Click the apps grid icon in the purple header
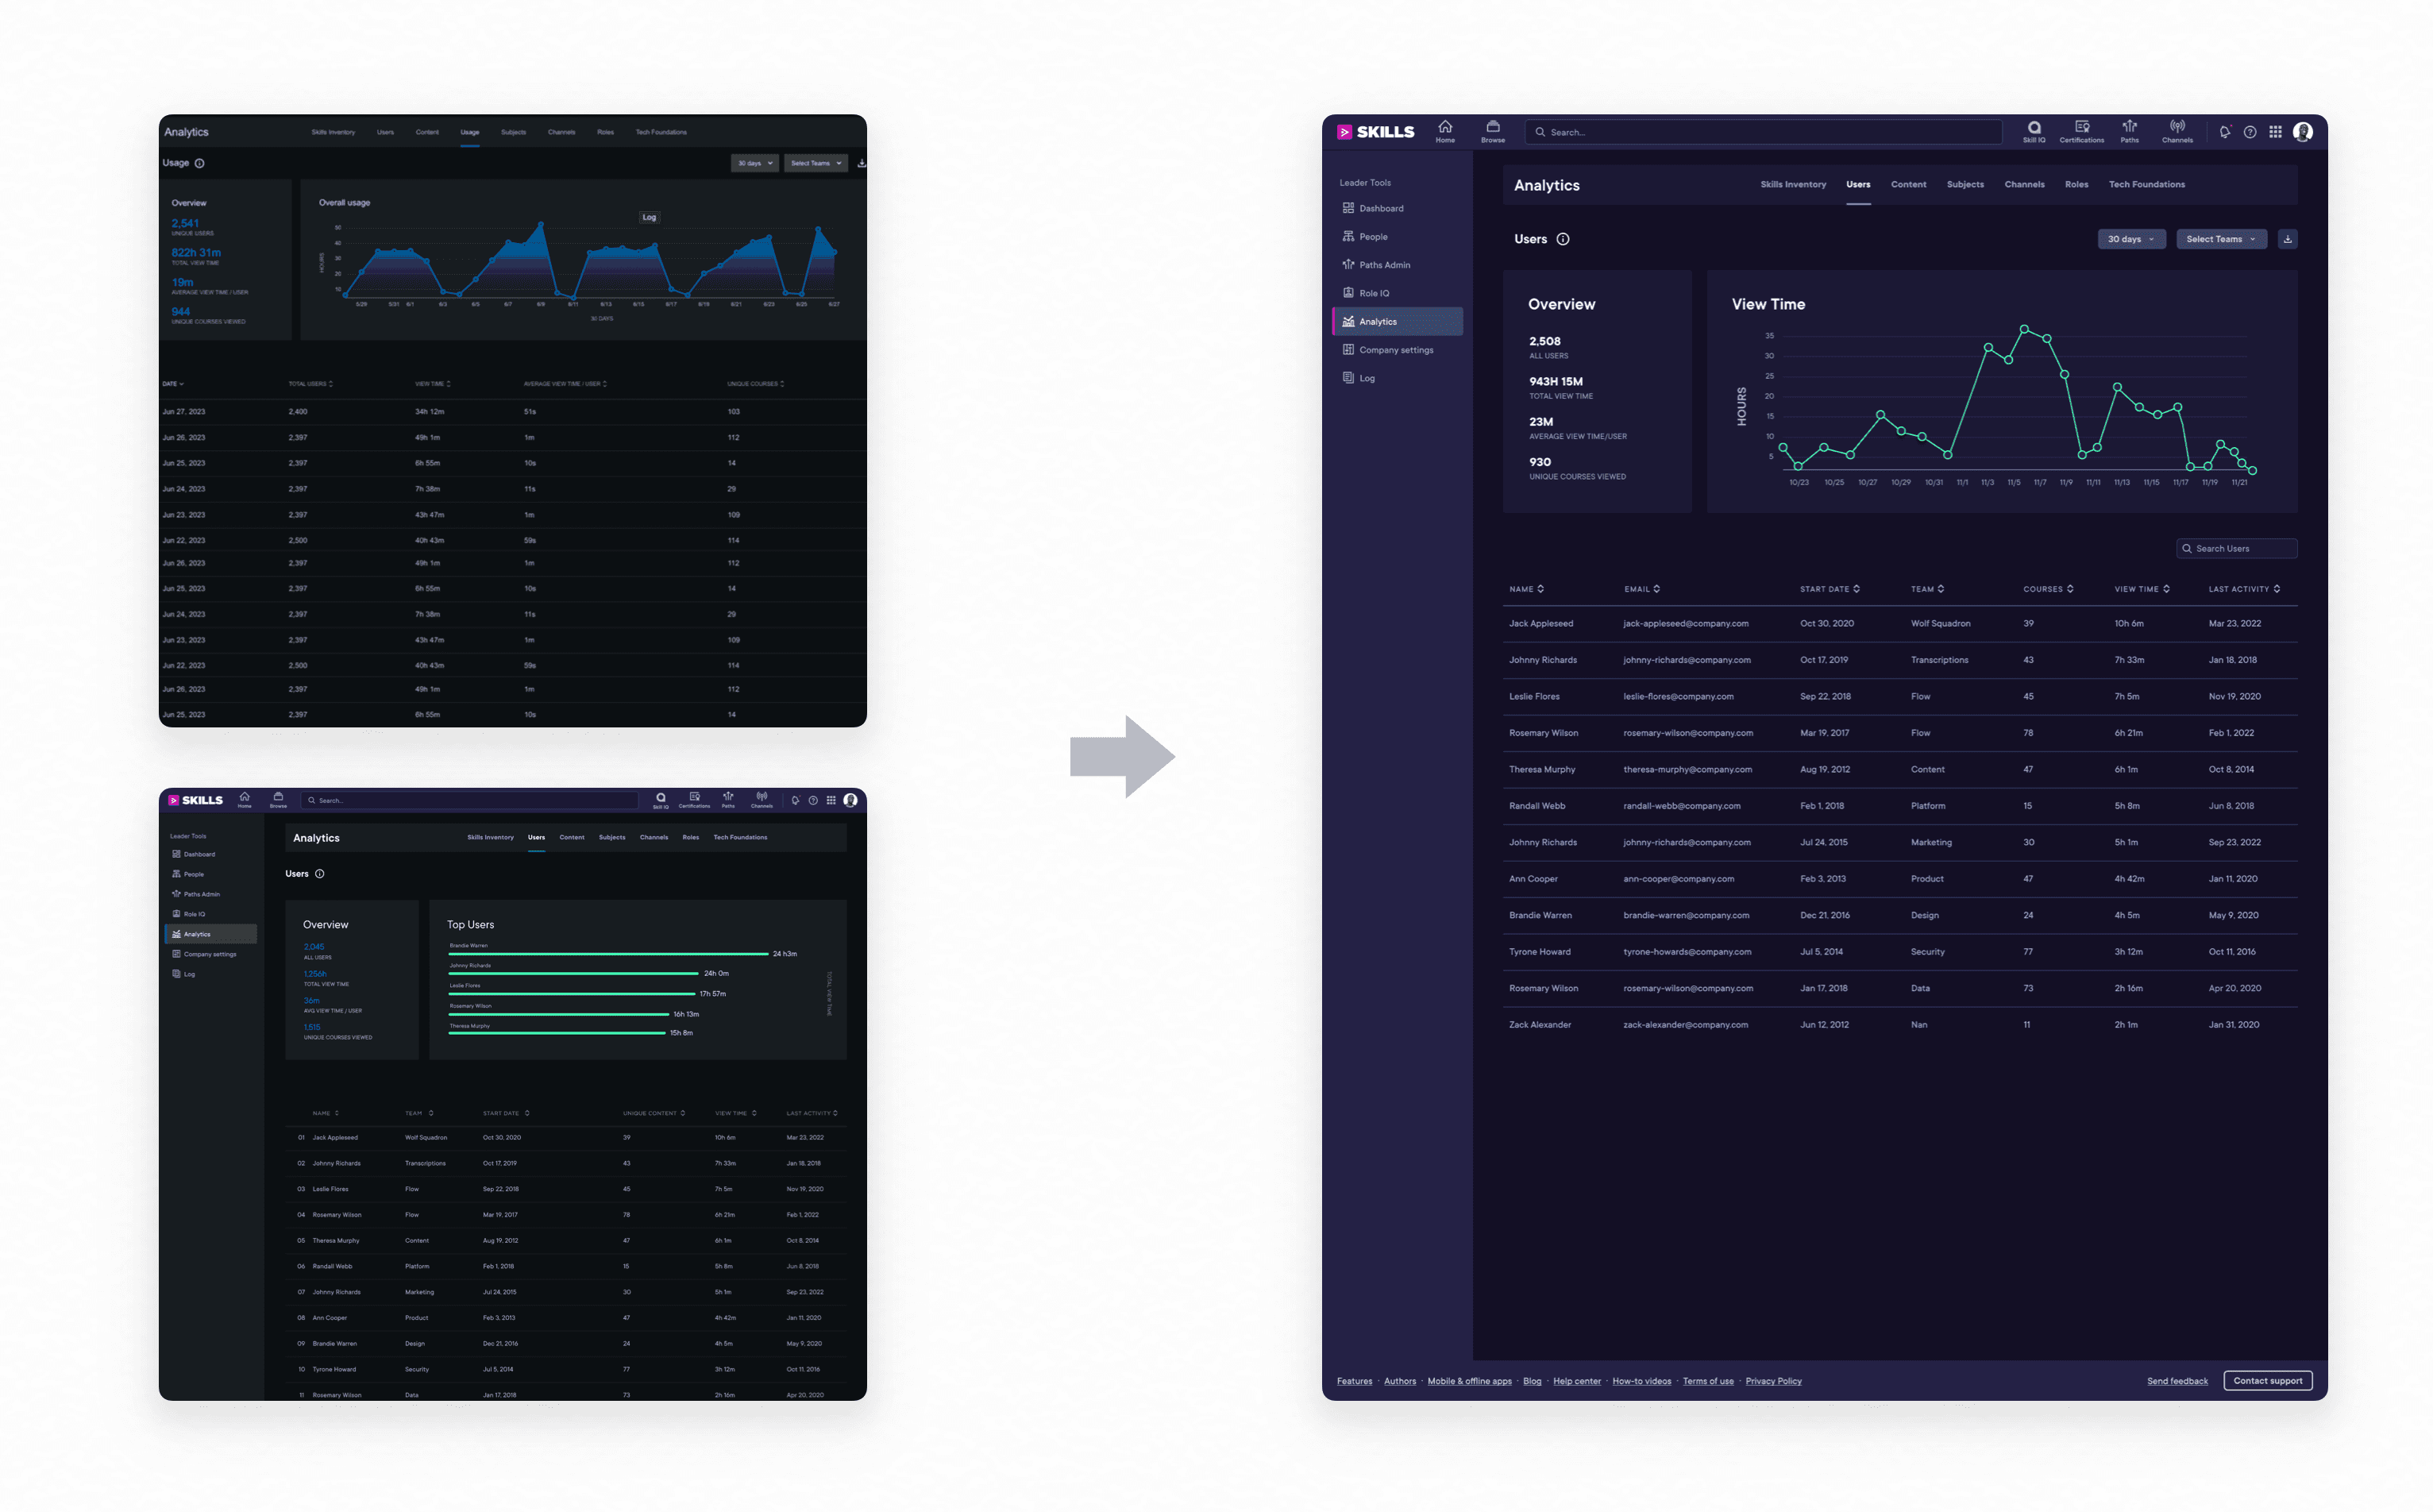 (x=2275, y=132)
